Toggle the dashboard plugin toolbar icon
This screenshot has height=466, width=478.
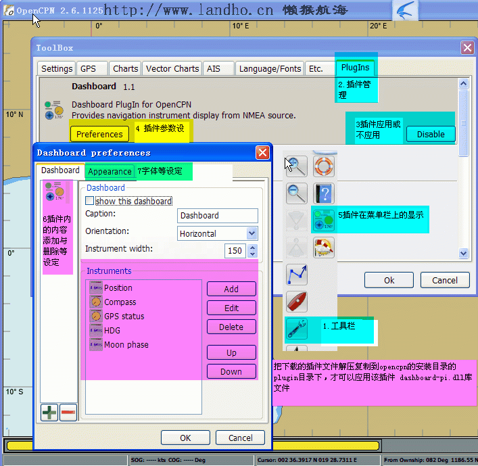pos(324,220)
